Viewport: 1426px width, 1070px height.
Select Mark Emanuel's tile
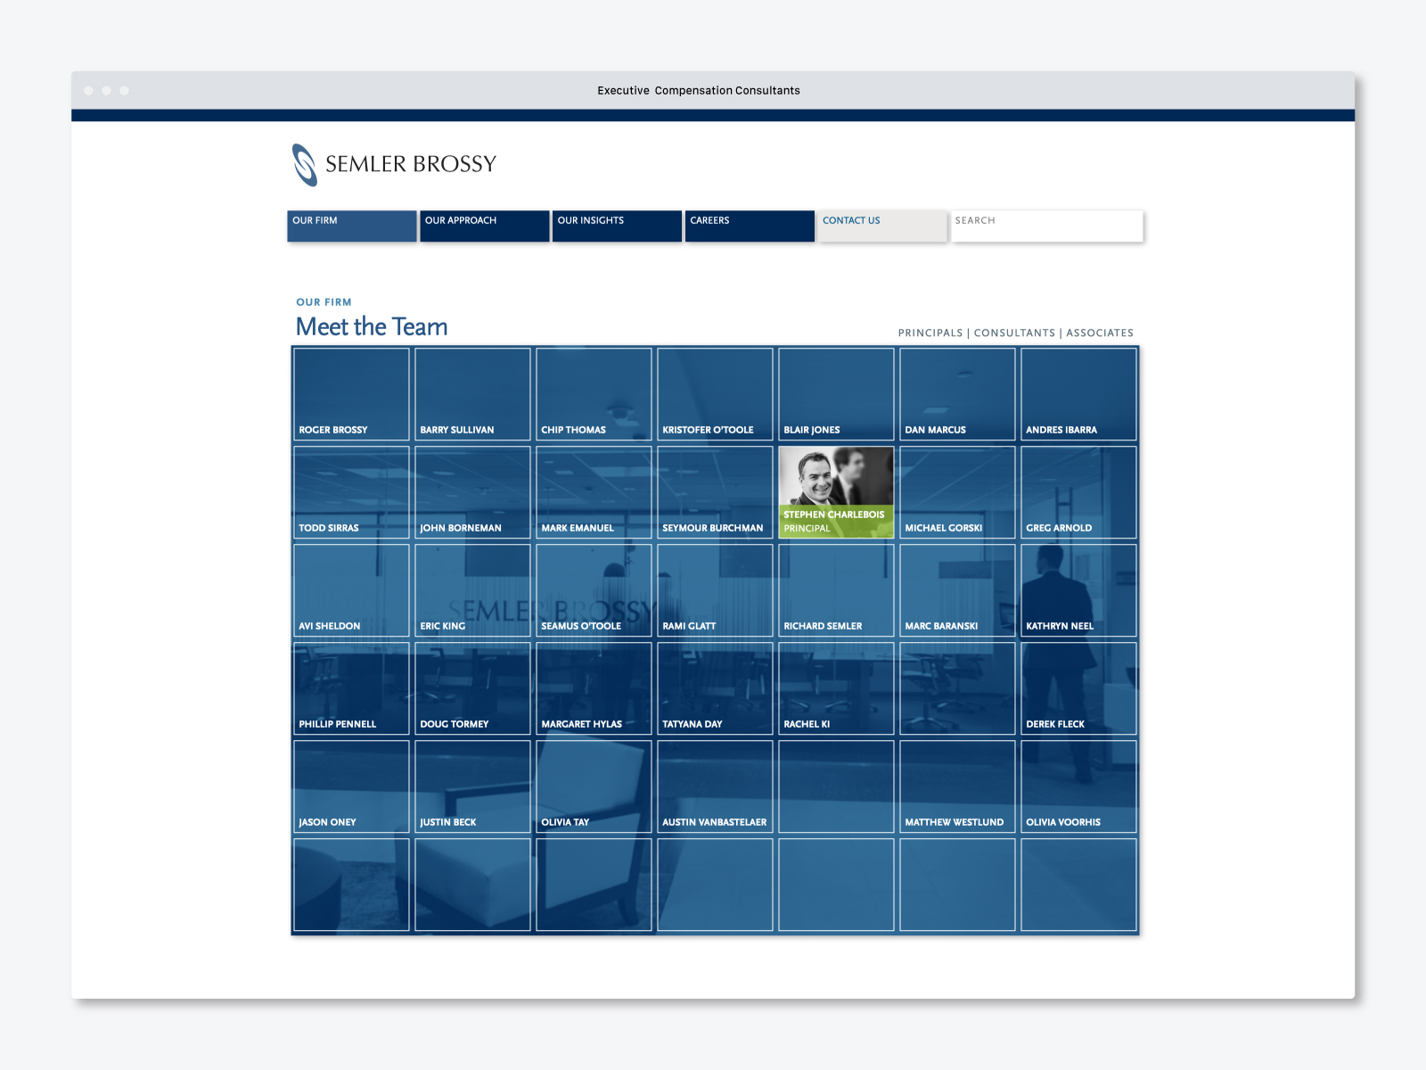(594, 492)
